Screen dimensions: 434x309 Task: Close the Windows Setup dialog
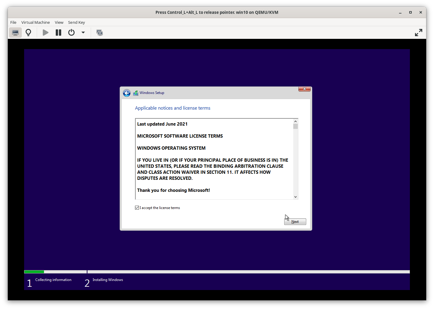304,89
